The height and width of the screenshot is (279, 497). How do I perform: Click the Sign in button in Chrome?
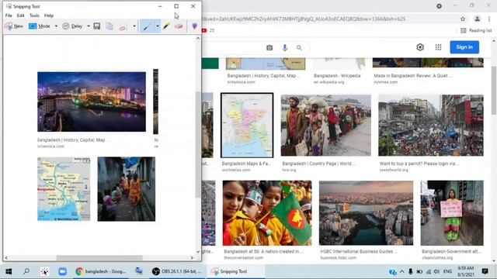tap(464, 47)
